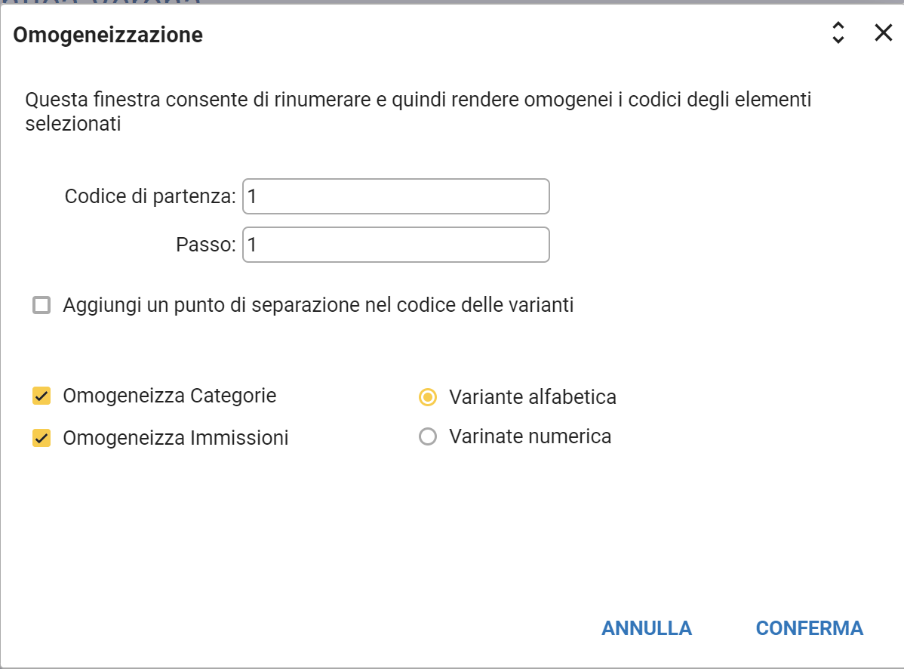
Task: Click the "Omogeneizza Immissioni" label text
Action: point(176,438)
